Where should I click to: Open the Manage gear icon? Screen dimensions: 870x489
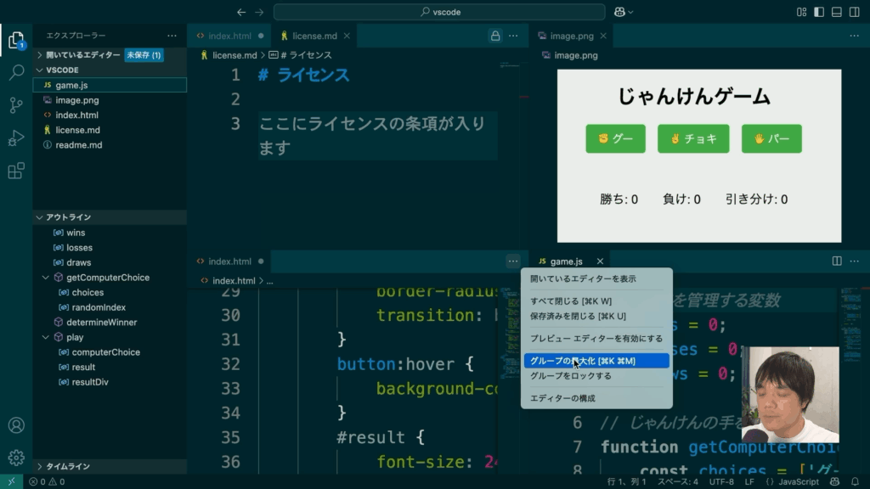pos(16,458)
